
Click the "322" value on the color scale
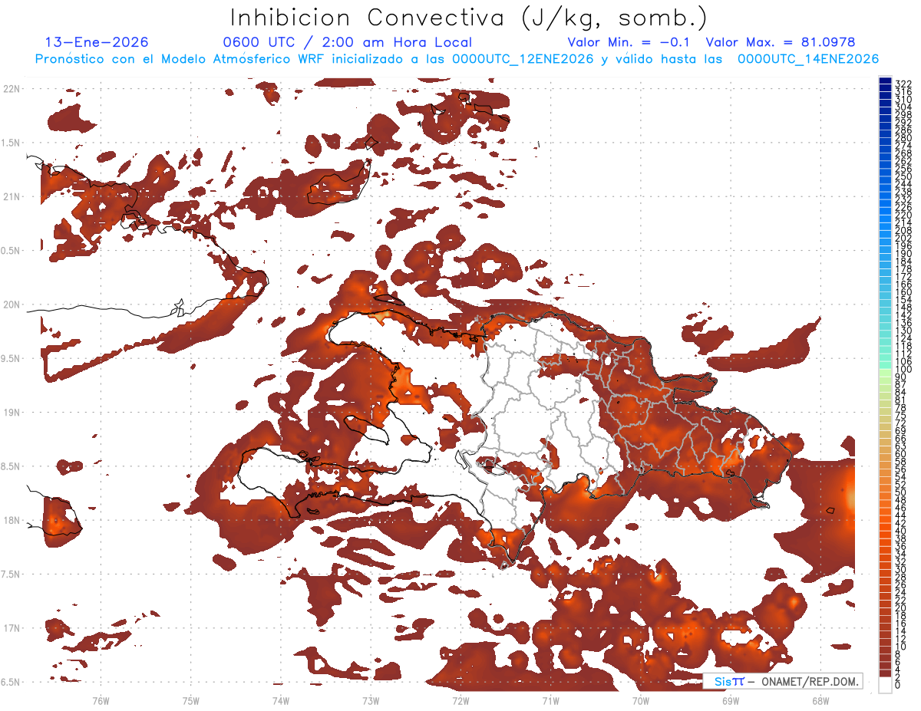[903, 84]
